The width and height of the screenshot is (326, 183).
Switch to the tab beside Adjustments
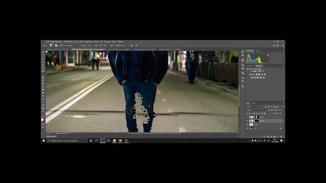pyautogui.click(x=250, y=66)
